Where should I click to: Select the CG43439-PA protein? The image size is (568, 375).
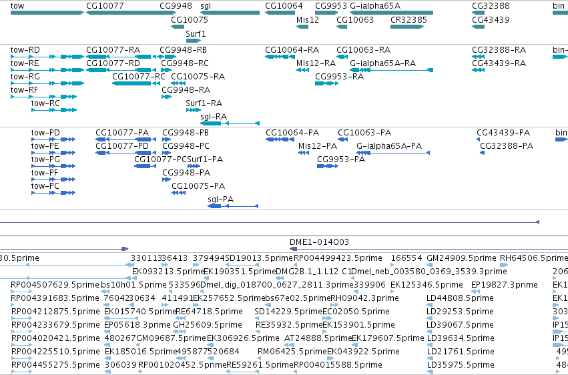(x=478, y=139)
